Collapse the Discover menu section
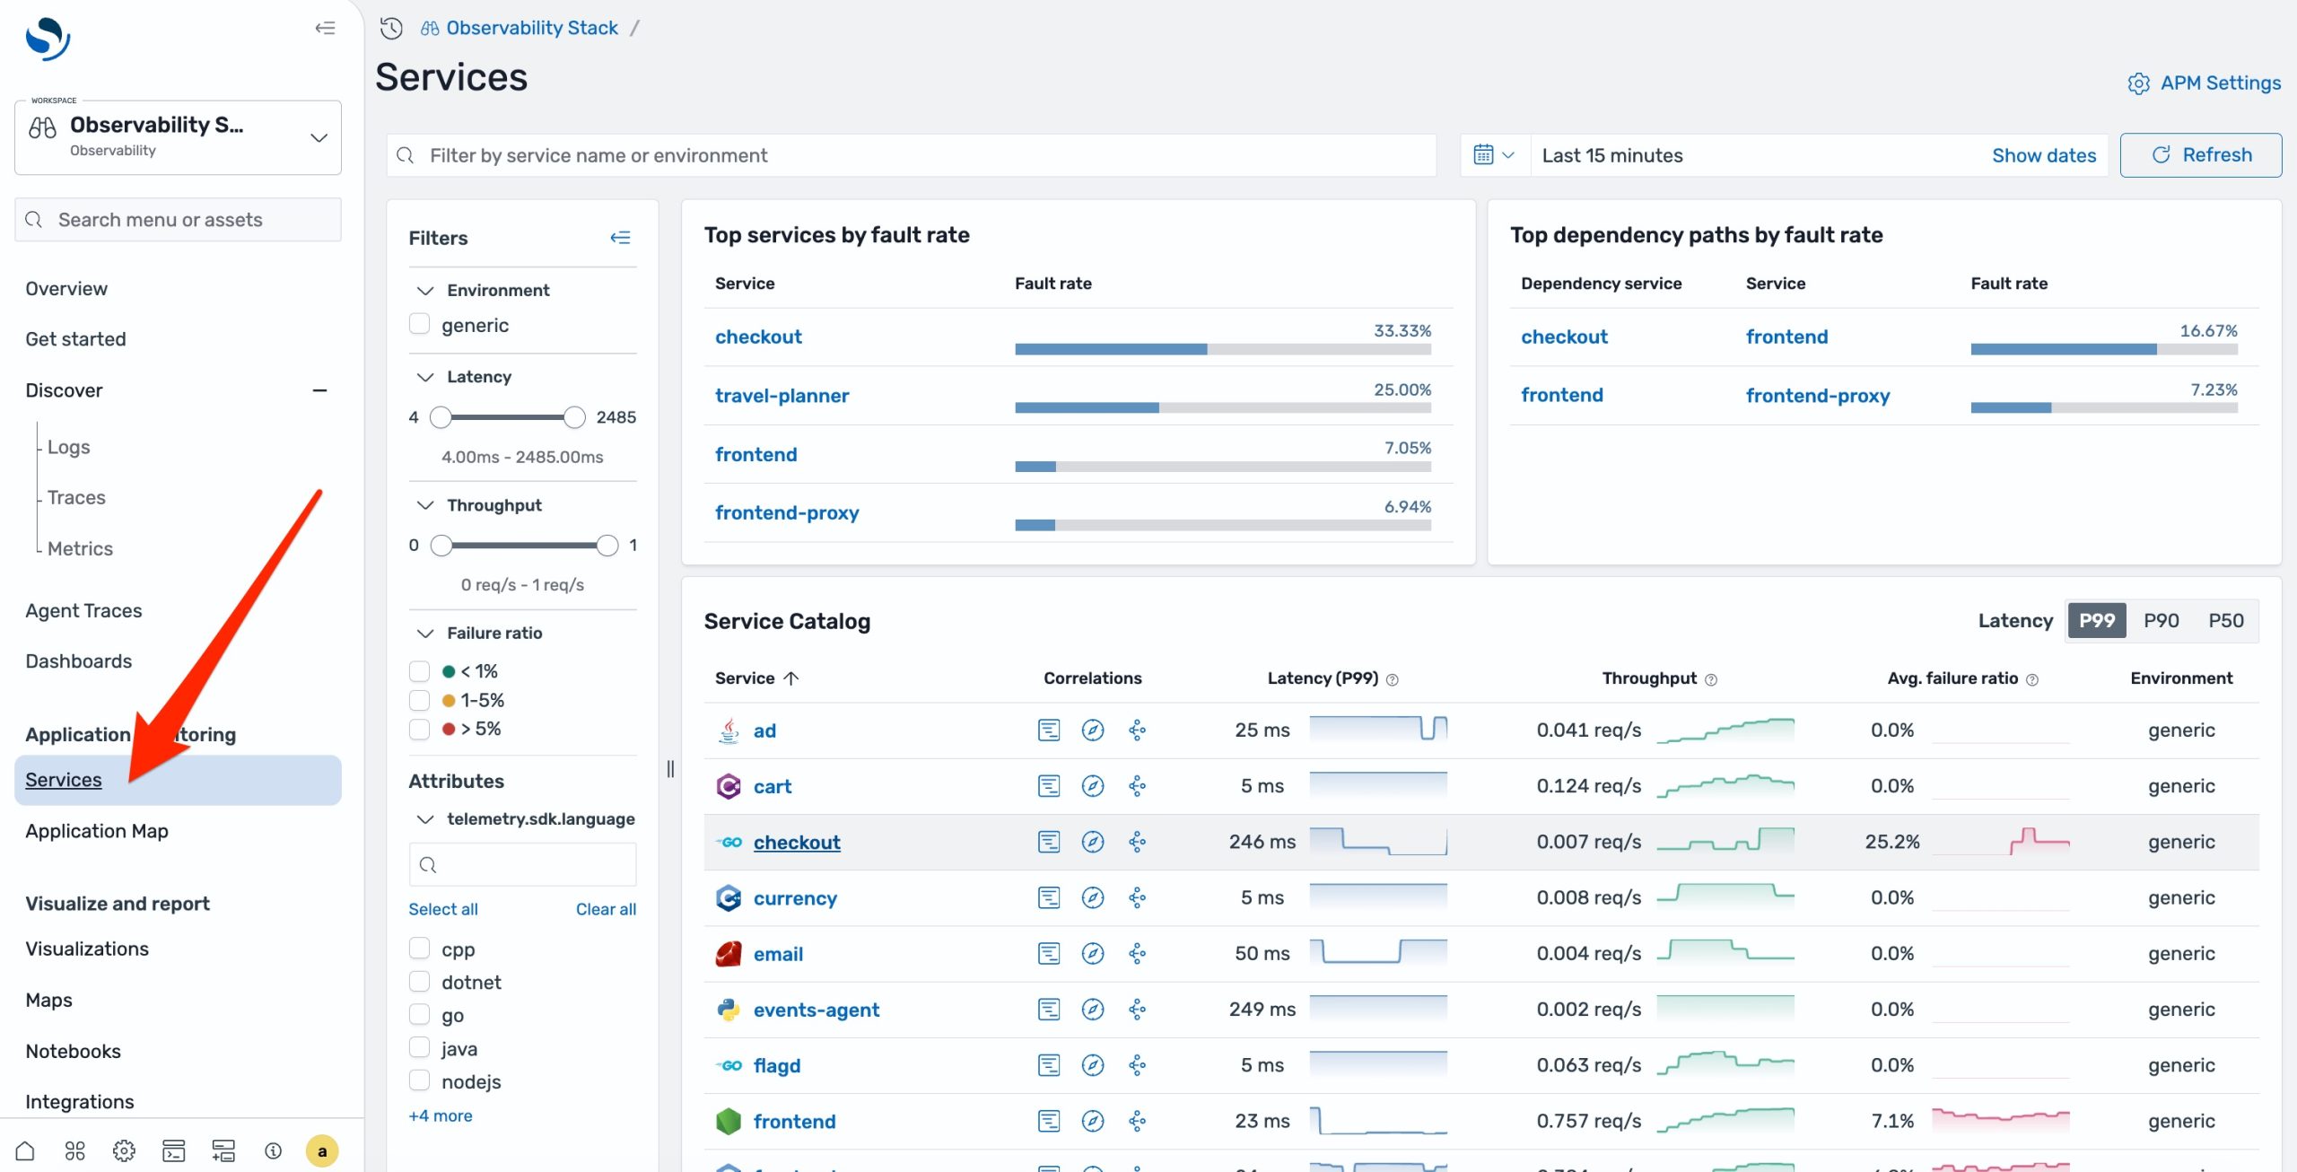This screenshot has width=2297, height=1172. click(320, 389)
